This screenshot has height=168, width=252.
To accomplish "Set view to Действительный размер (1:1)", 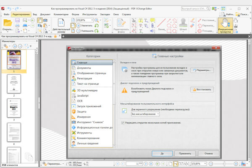I will tap(61, 25).
